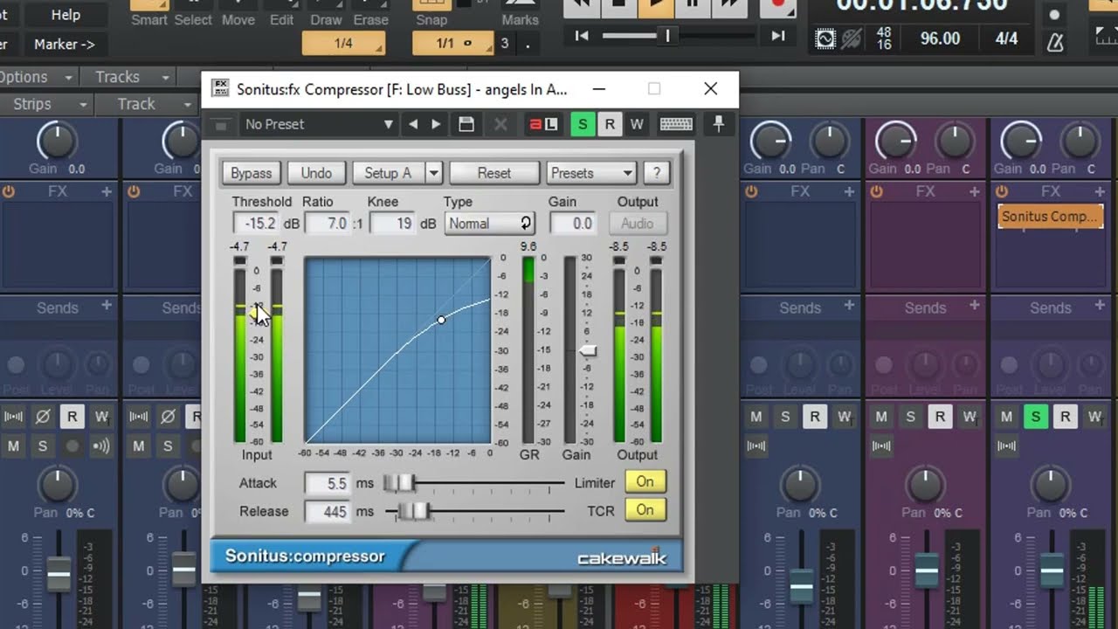1118x629 pixels.
Task: Change the compressor Type from Normal
Action: (489, 224)
